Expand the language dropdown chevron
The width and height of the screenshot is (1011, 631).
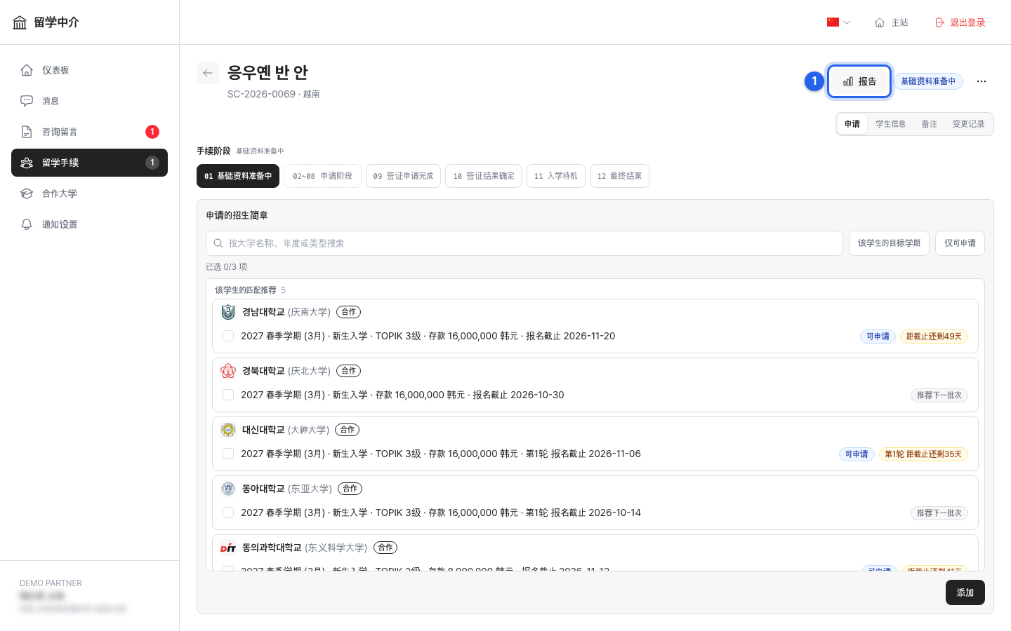[847, 22]
